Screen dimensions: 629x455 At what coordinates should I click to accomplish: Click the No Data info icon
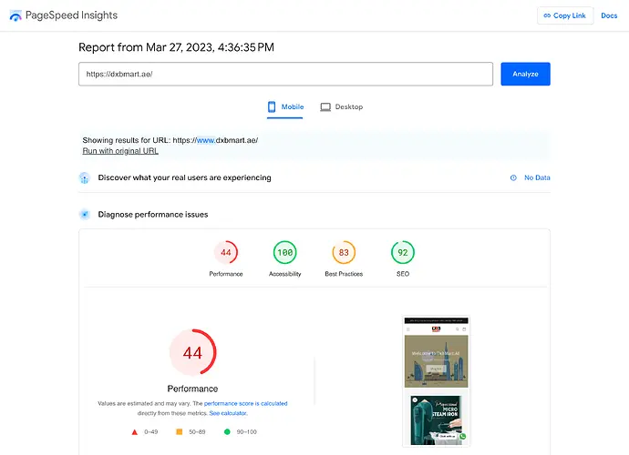(513, 177)
